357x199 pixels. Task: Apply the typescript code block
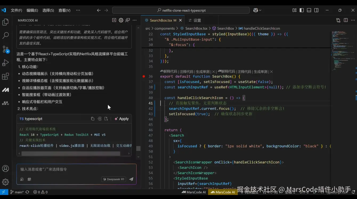[121, 119]
